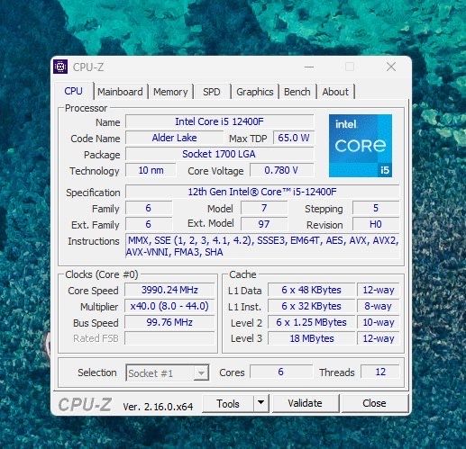Click the Tools button
466x449 pixels.
(x=228, y=403)
